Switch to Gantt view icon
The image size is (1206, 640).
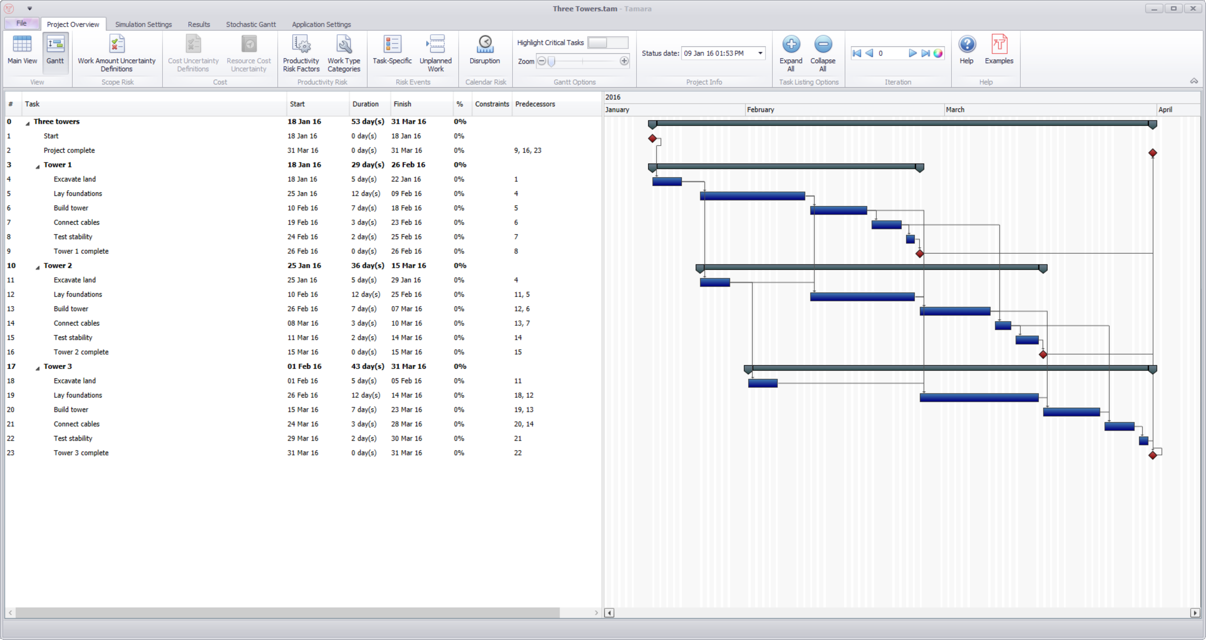coord(55,51)
